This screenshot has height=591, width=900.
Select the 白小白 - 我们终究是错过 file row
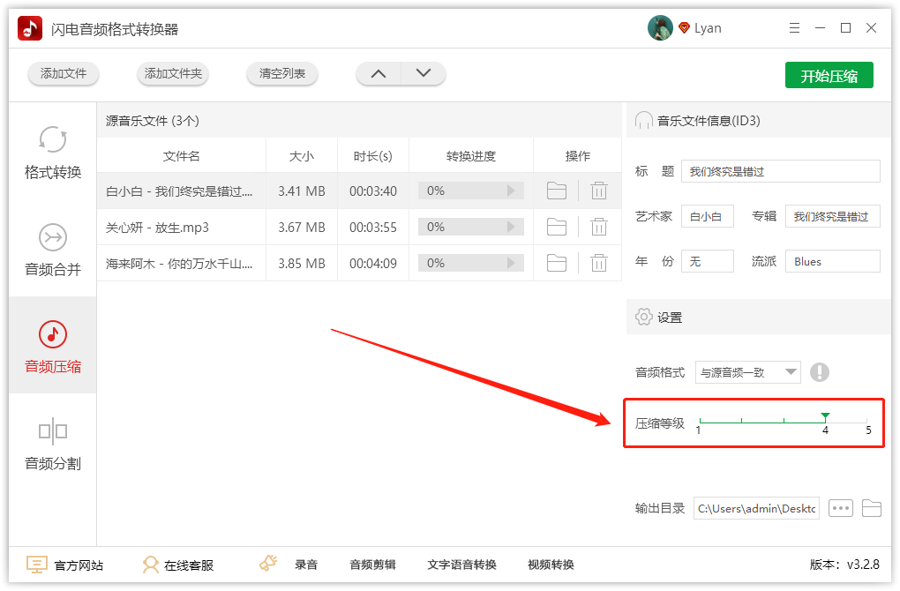[x=359, y=191]
